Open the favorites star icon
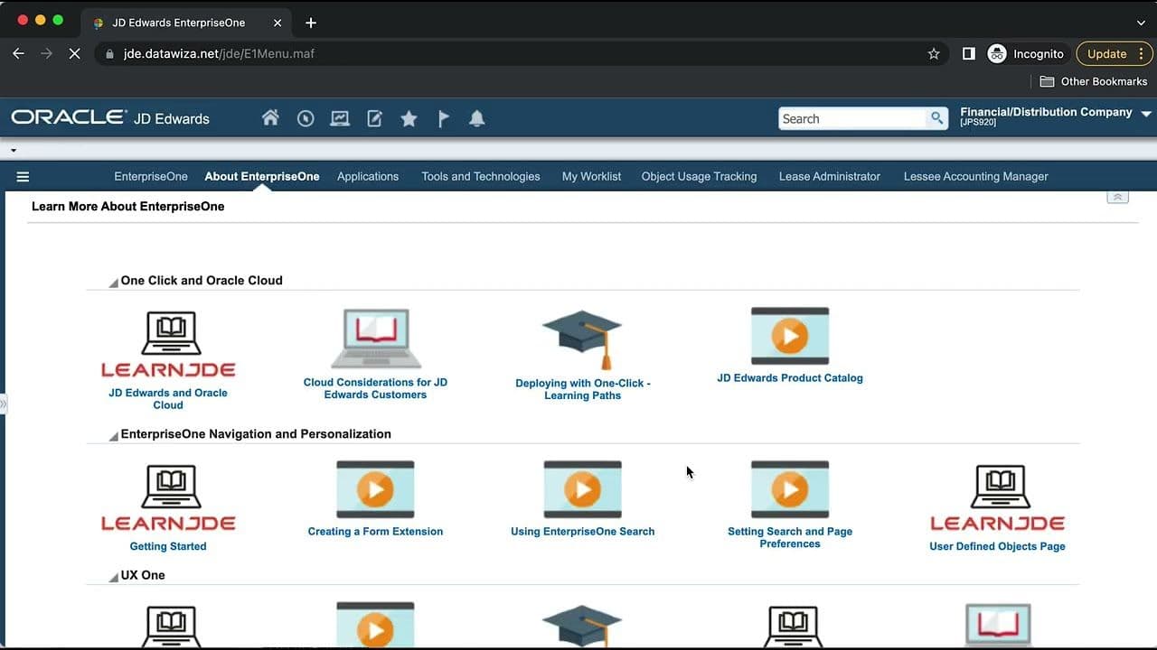 tap(409, 118)
